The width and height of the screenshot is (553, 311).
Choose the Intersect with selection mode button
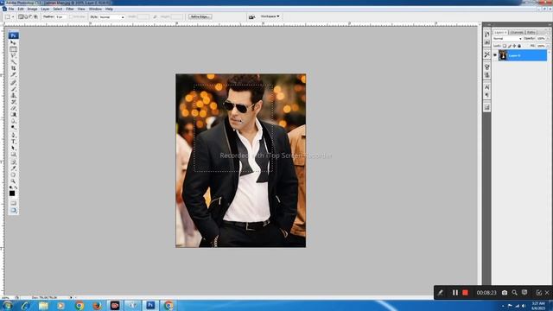[35, 16]
